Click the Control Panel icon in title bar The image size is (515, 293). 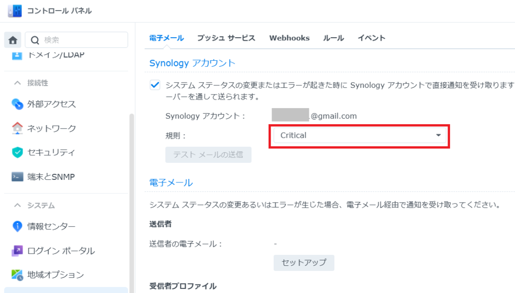tap(15, 11)
